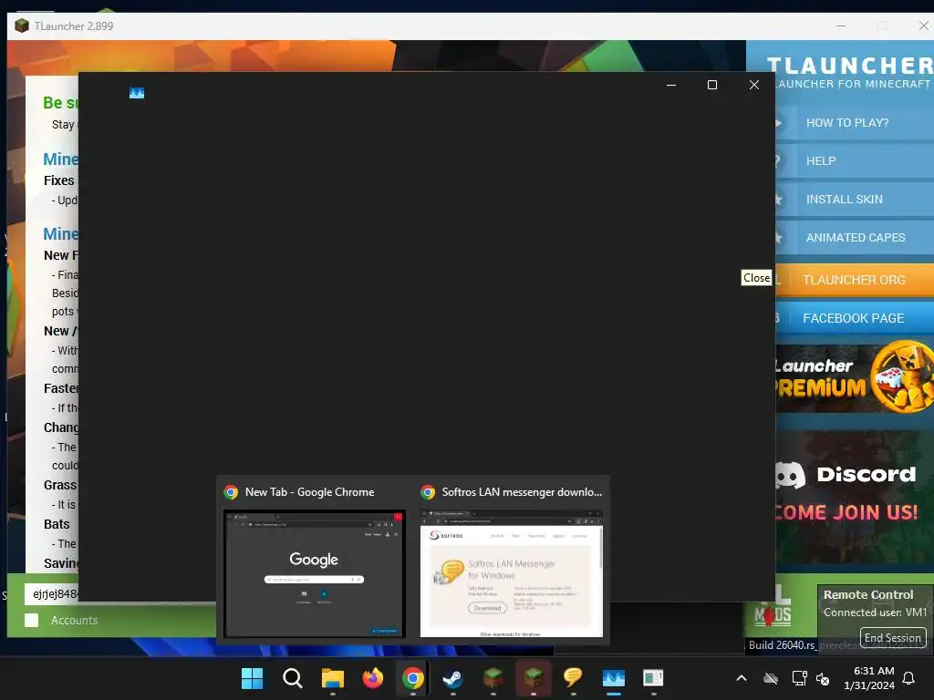The width and height of the screenshot is (934, 700).
Task: Visit the TLAUNCHER.ORG orange button
Action: pos(855,280)
